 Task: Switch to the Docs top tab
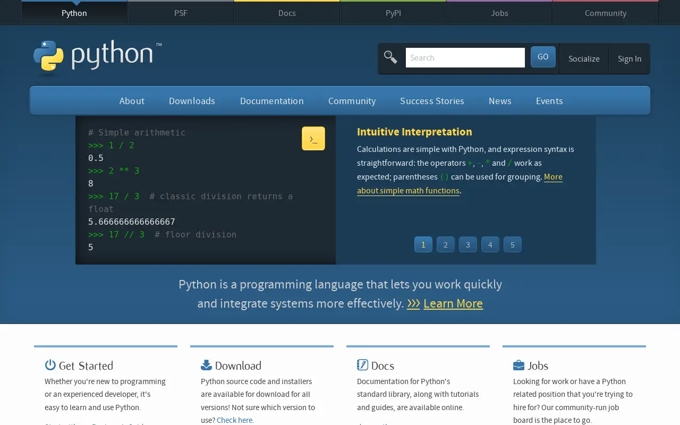click(287, 13)
